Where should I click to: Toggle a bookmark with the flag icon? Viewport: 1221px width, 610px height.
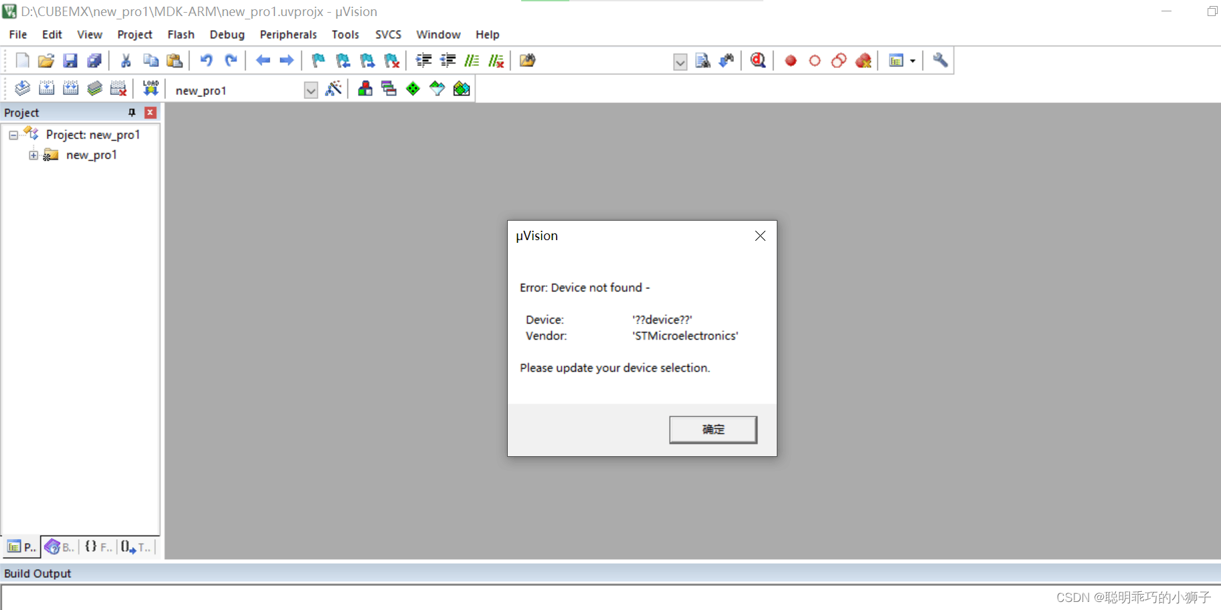click(318, 60)
